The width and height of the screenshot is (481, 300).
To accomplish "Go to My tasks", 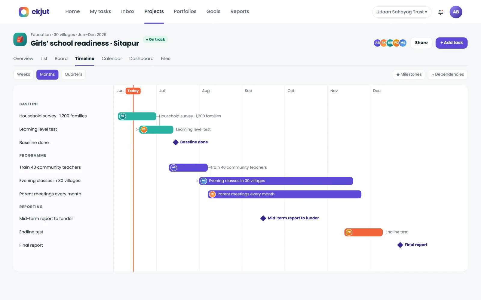I will pyautogui.click(x=100, y=11).
